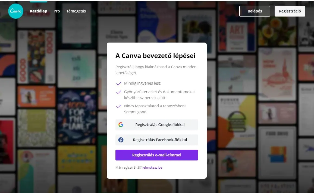Click the Google logo icon
314x193 pixels.
(x=121, y=125)
